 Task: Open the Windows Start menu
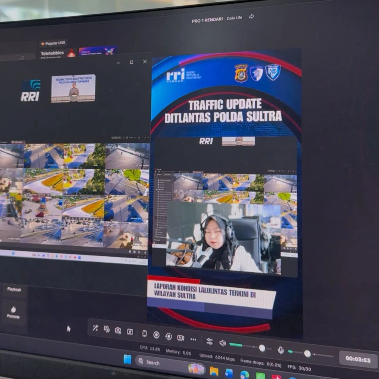pyautogui.click(x=128, y=359)
